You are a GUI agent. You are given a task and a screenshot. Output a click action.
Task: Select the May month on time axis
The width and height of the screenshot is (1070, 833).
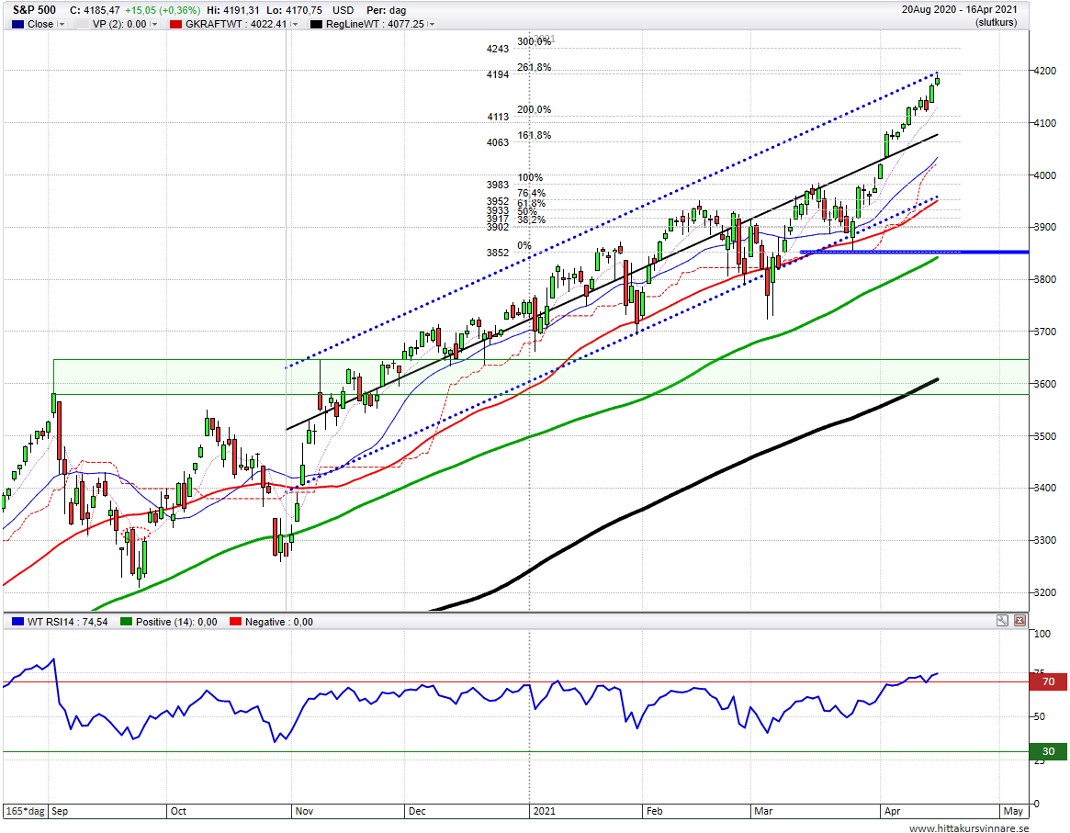click(1013, 811)
